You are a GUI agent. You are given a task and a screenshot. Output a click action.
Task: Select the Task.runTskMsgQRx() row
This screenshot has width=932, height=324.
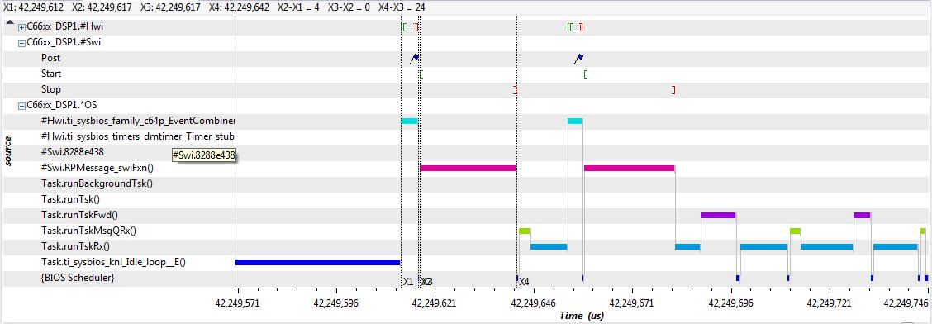coord(88,230)
